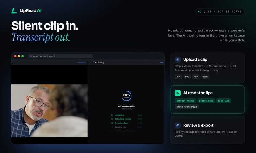
Task: Click the lipread.pro/workspace address bar
Action: coord(60,56)
